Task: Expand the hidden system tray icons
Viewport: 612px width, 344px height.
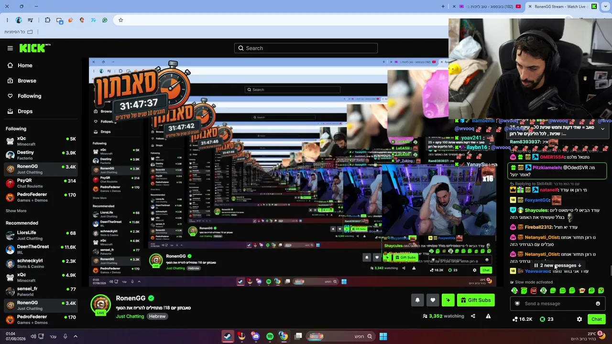Action: click(76, 336)
